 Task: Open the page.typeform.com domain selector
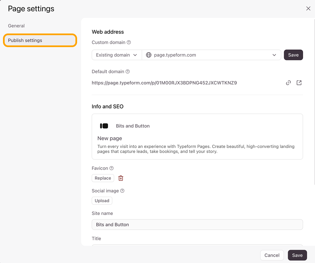[x=211, y=55]
